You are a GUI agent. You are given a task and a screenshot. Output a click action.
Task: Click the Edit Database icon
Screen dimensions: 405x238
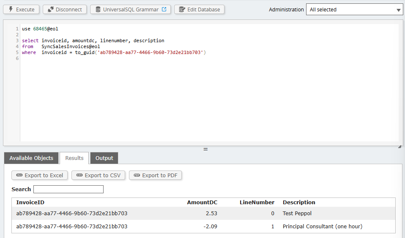tap(182, 9)
